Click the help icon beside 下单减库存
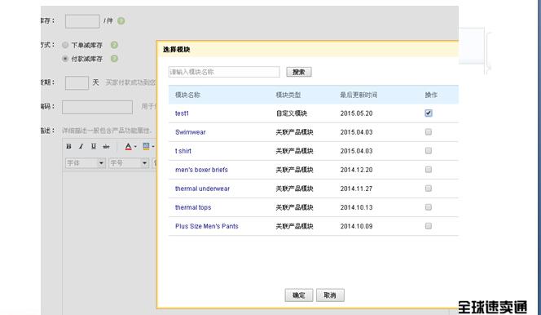Image resolution: width=541 pixels, height=315 pixels. [x=114, y=45]
